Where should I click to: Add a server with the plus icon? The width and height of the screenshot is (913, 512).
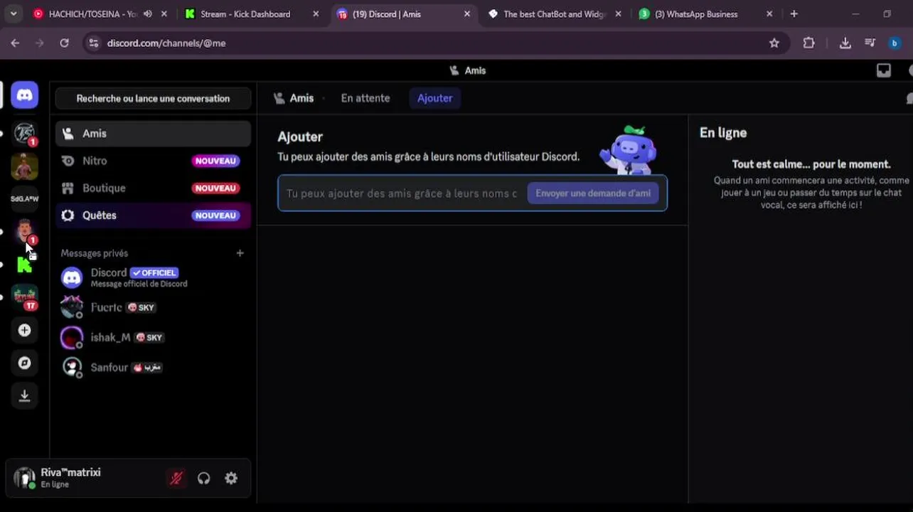[24, 330]
